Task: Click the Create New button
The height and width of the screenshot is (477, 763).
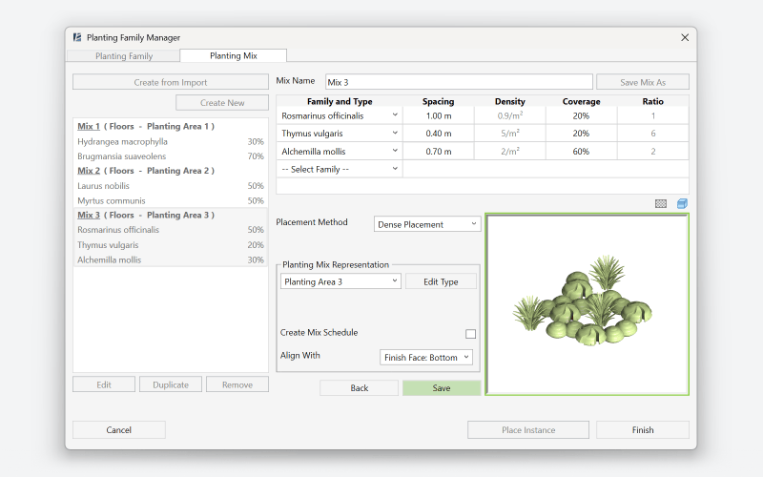Action: 221,103
